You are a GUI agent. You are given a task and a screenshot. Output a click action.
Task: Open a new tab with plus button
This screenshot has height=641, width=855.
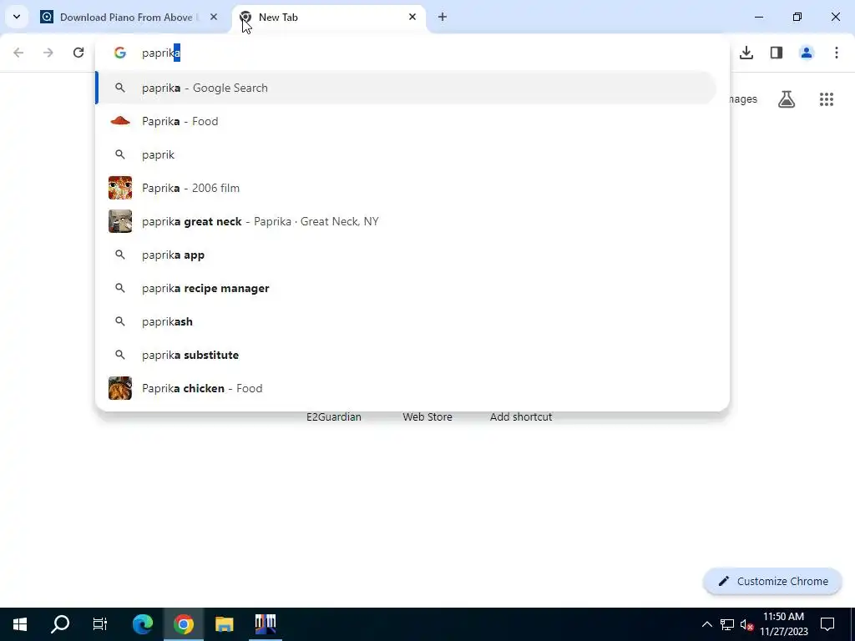[x=443, y=18]
